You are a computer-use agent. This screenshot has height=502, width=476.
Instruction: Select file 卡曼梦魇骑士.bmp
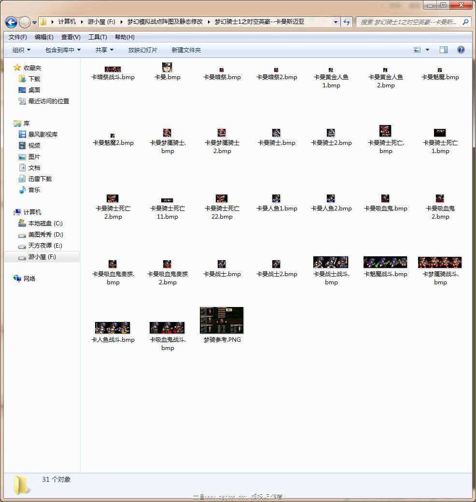pos(168,141)
